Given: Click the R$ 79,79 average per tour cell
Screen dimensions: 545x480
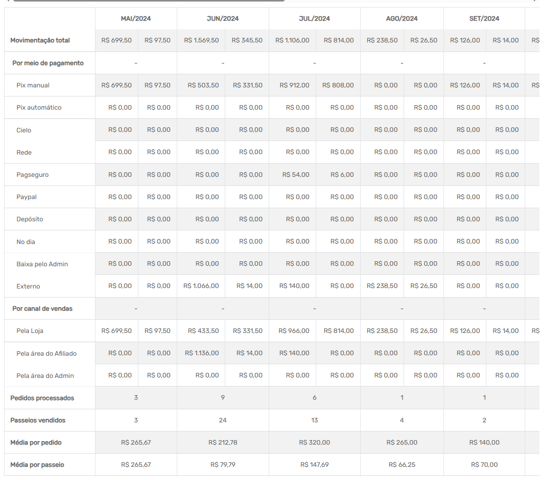Looking at the screenshot, I should (x=223, y=464).
